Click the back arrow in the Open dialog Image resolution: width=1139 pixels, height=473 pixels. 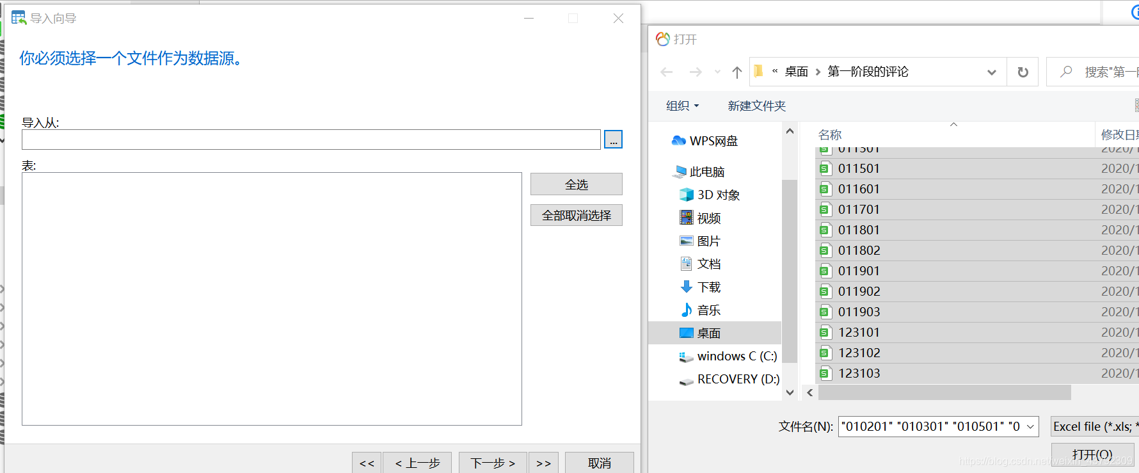pos(666,72)
